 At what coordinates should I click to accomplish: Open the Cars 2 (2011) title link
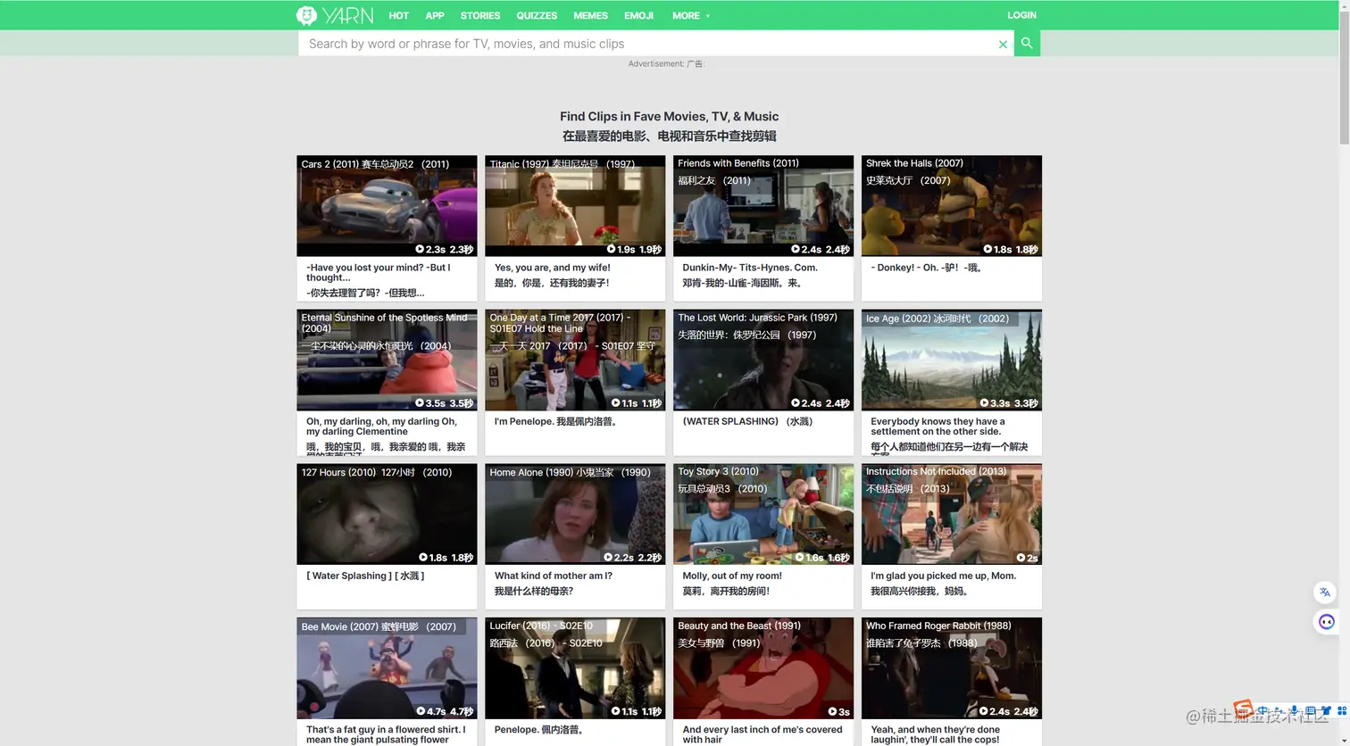pos(375,164)
